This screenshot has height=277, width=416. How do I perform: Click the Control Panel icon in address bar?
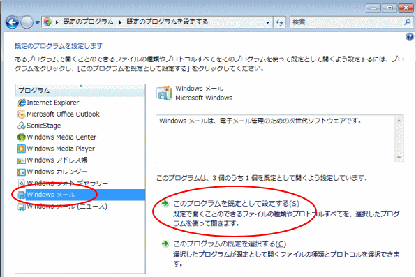point(47,22)
